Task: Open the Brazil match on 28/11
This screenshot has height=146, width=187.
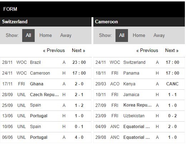Action: coord(46,62)
